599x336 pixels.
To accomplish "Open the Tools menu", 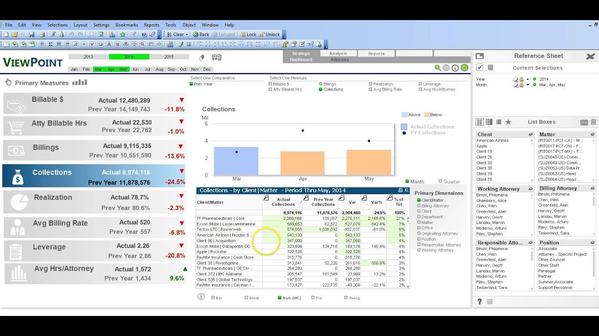I will pos(170,25).
